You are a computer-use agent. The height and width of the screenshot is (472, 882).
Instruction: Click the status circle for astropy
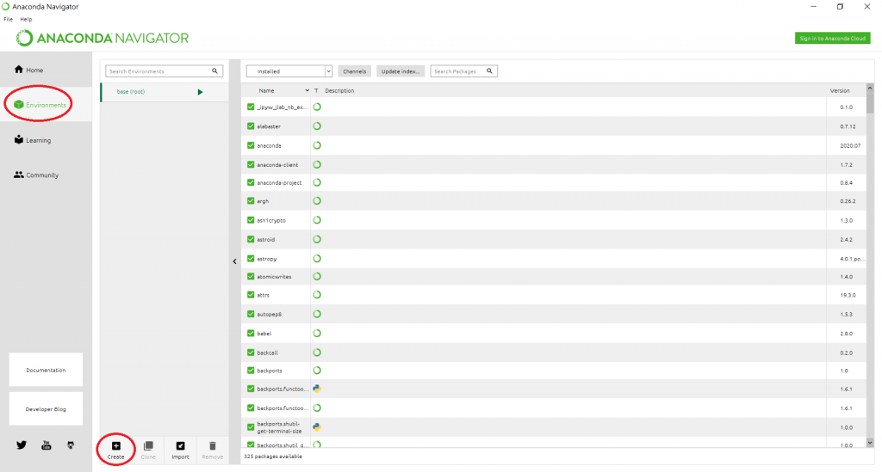click(x=317, y=259)
